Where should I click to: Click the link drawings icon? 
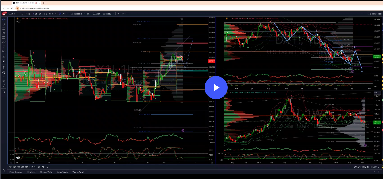coord(4,86)
